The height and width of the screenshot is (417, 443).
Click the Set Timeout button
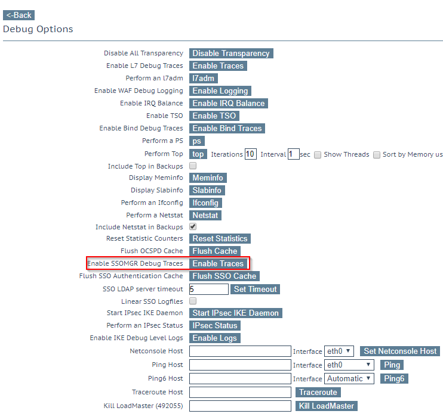[x=255, y=290]
